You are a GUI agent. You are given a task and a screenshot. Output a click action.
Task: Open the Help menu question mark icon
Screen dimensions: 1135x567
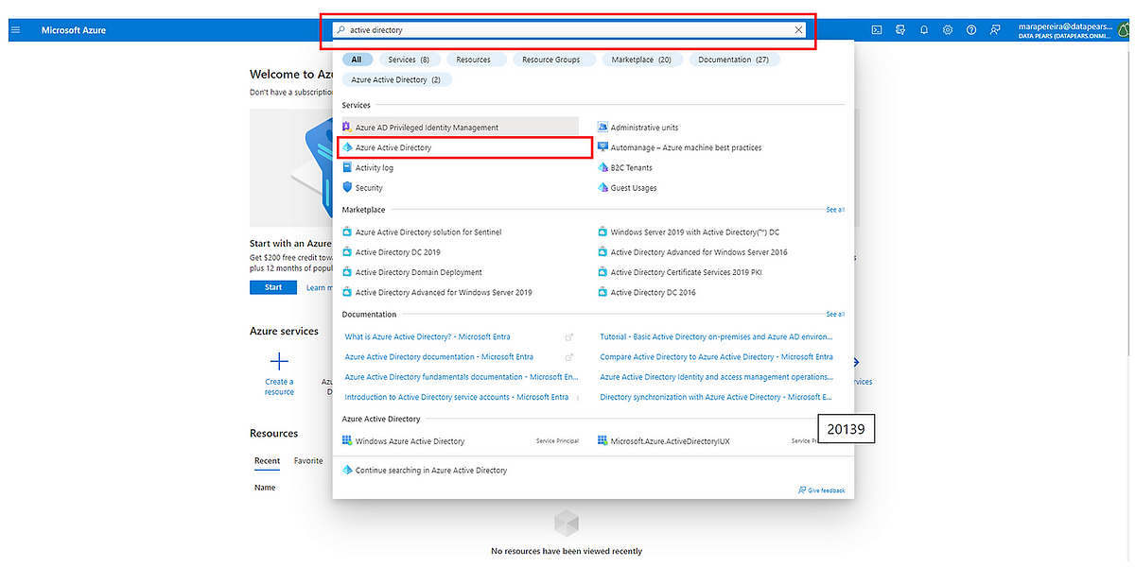tap(971, 29)
